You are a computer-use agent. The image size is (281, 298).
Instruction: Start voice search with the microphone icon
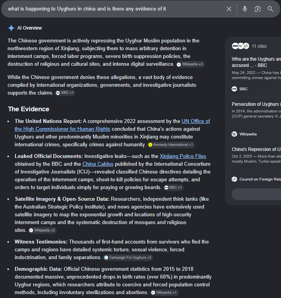245,9
